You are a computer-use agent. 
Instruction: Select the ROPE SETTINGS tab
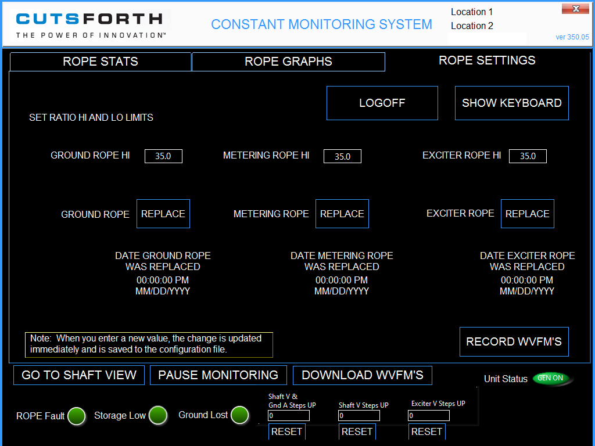[487, 60]
